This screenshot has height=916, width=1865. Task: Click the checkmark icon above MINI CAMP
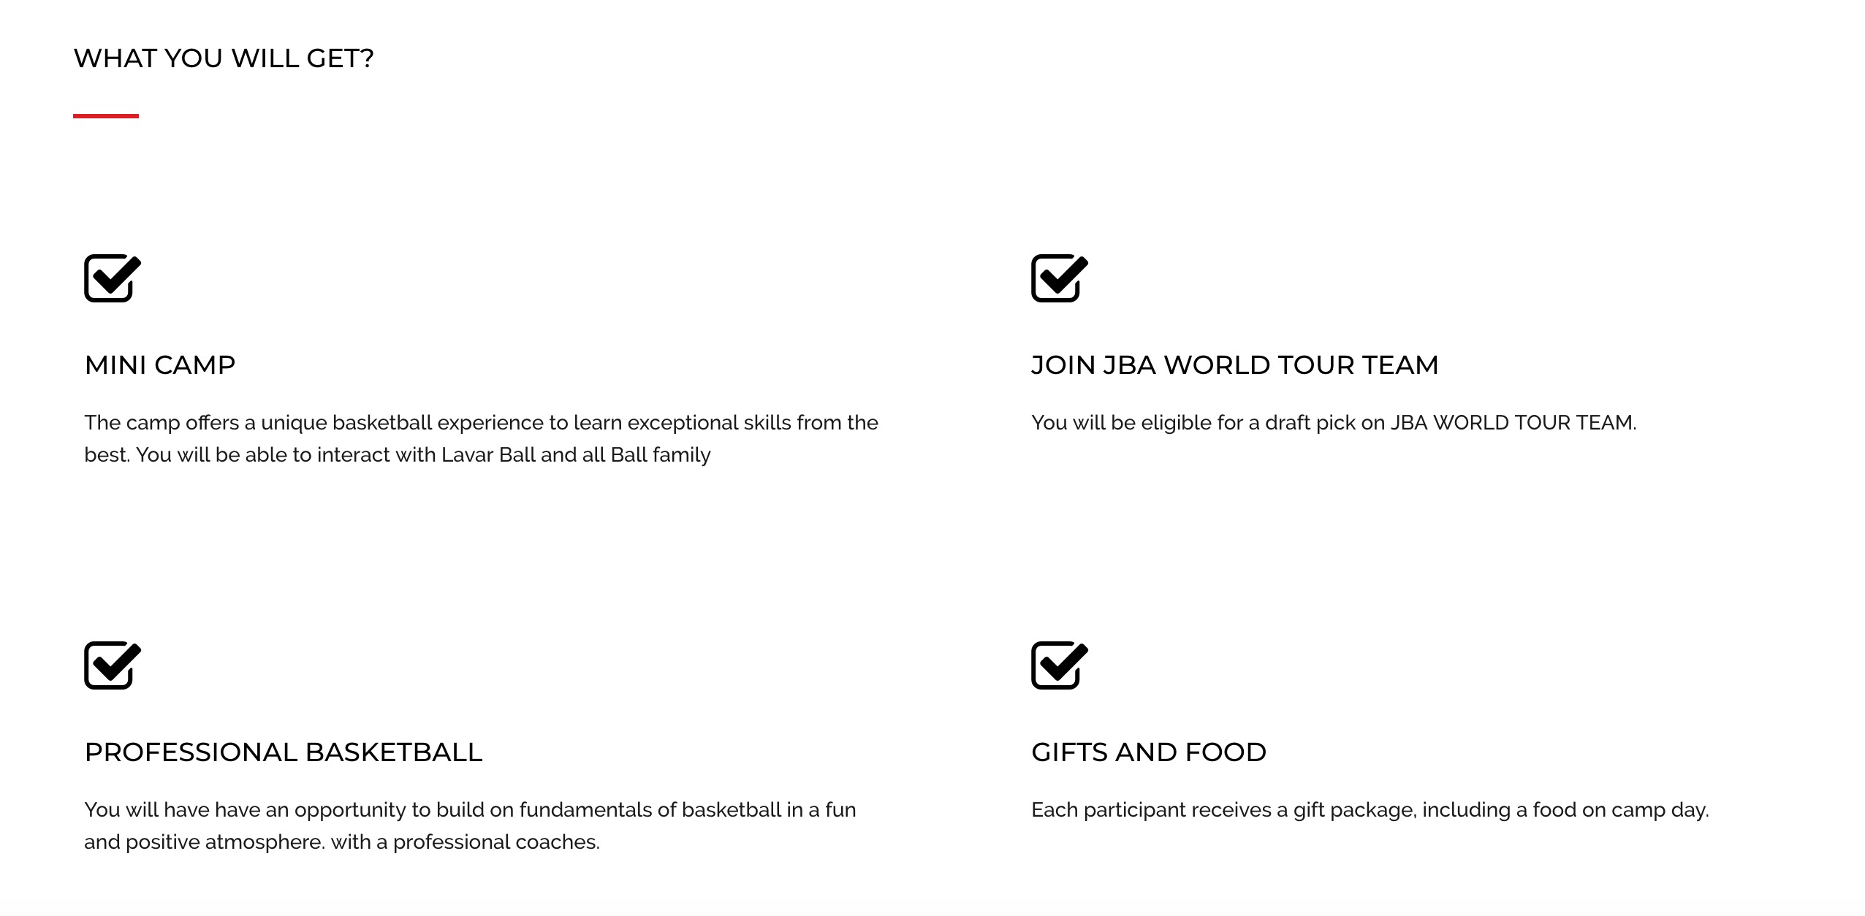pyautogui.click(x=113, y=278)
